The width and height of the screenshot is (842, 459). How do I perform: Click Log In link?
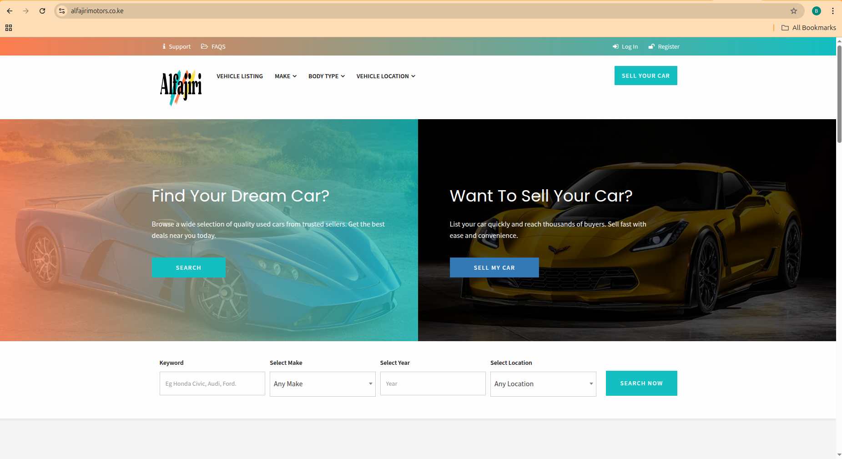625,46
